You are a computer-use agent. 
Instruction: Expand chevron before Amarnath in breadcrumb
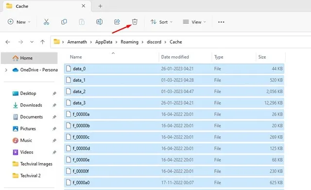tap(63, 42)
